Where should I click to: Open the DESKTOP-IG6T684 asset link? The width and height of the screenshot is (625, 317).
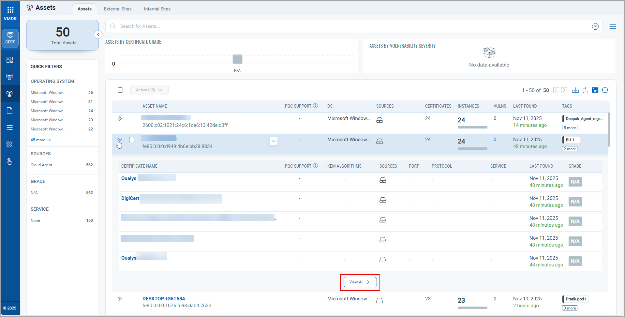(x=164, y=299)
